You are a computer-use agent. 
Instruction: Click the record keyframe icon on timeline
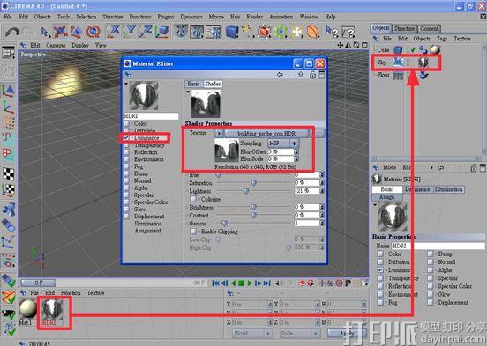pos(302,283)
